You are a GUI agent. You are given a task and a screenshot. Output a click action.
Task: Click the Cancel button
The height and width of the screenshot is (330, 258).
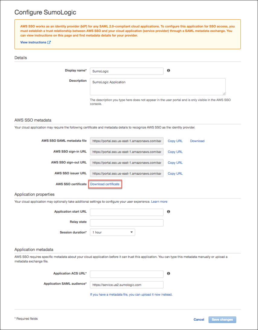tap(199, 319)
